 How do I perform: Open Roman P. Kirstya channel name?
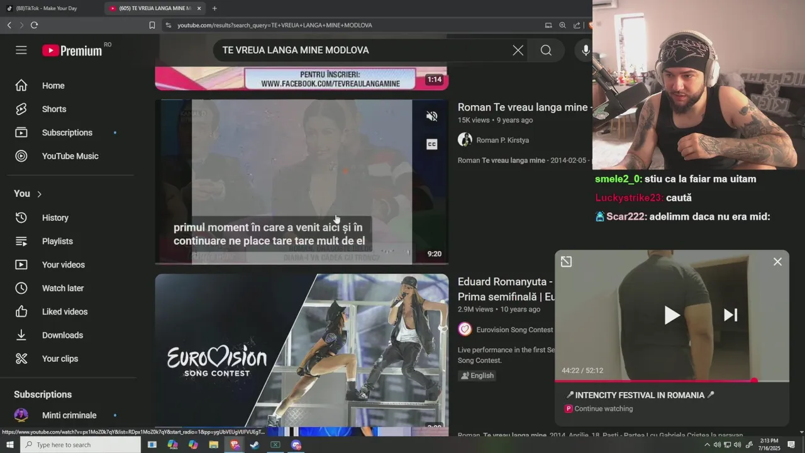(502, 140)
